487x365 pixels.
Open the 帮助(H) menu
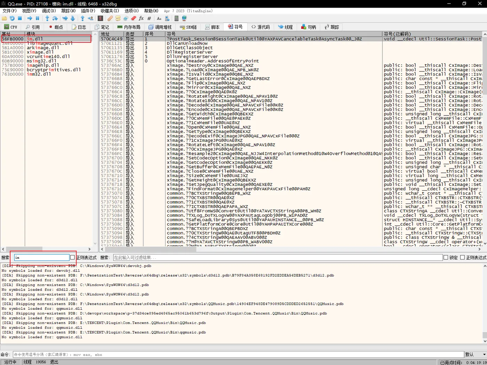point(151,11)
